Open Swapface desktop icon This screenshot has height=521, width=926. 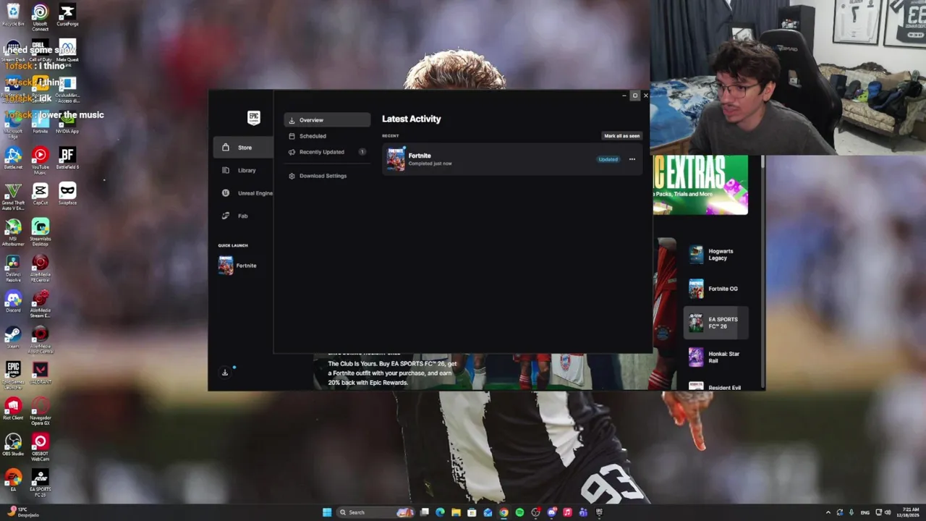point(67,194)
